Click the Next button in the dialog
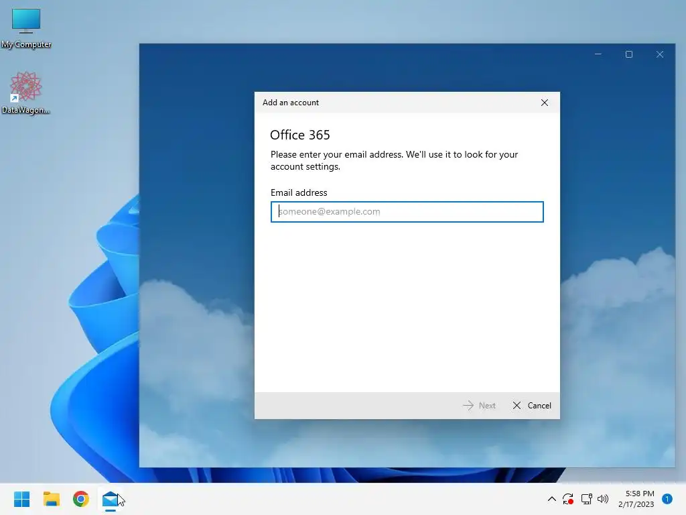Viewport: 686px width, 515px height. pos(479,406)
